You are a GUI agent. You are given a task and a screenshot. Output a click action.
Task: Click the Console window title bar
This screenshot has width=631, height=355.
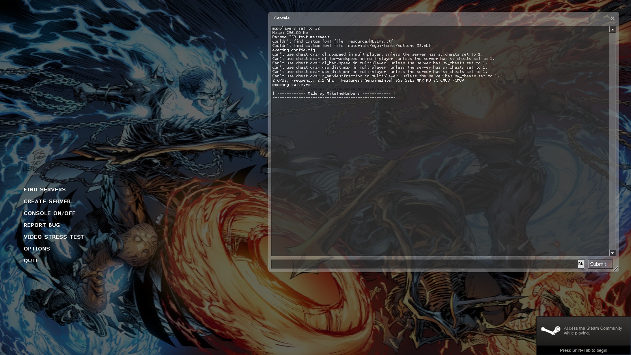pos(438,18)
